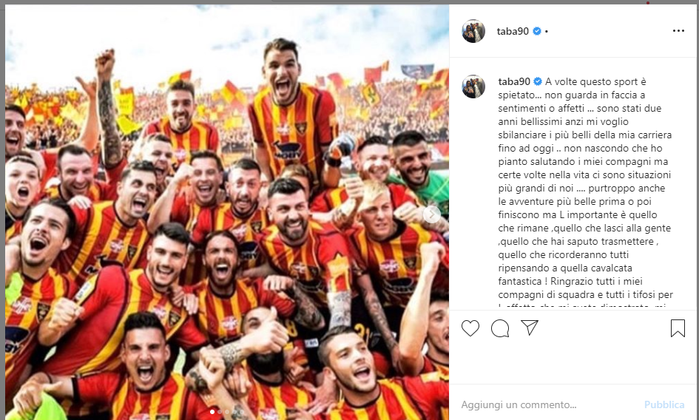Open taba90 profile from the caption username
699x420 pixels.
514,81
